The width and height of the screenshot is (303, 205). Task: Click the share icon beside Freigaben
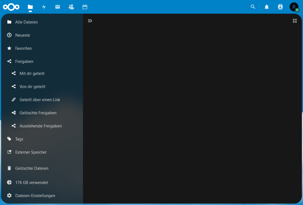[9, 61]
